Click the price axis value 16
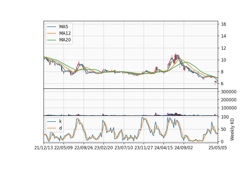 (224, 24)
